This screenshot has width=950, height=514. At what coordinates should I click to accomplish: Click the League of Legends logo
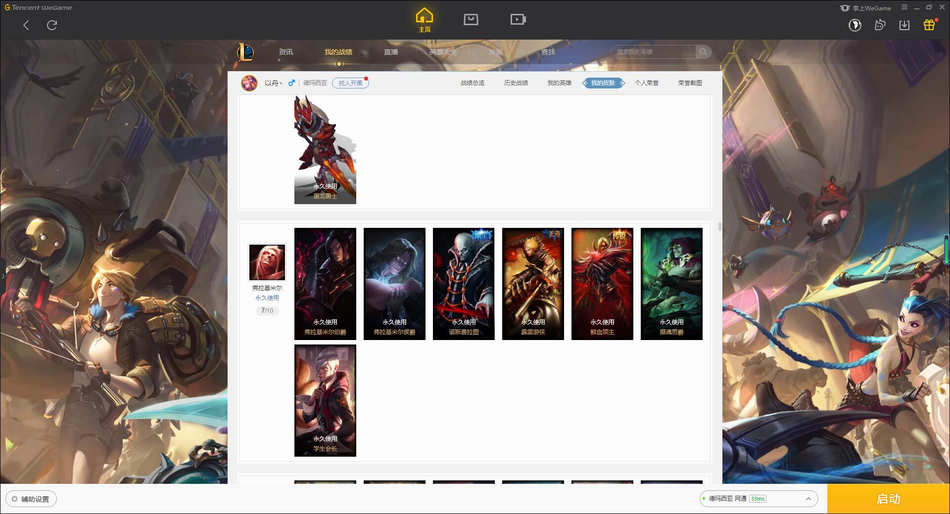click(x=245, y=52)
